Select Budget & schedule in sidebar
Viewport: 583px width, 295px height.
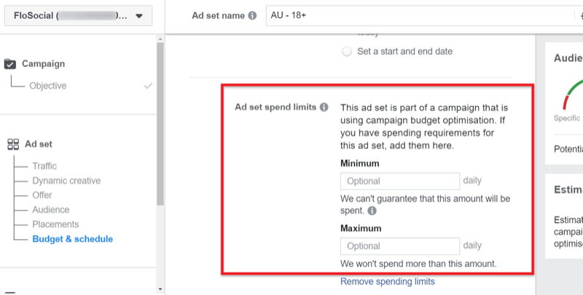point(72,239)
